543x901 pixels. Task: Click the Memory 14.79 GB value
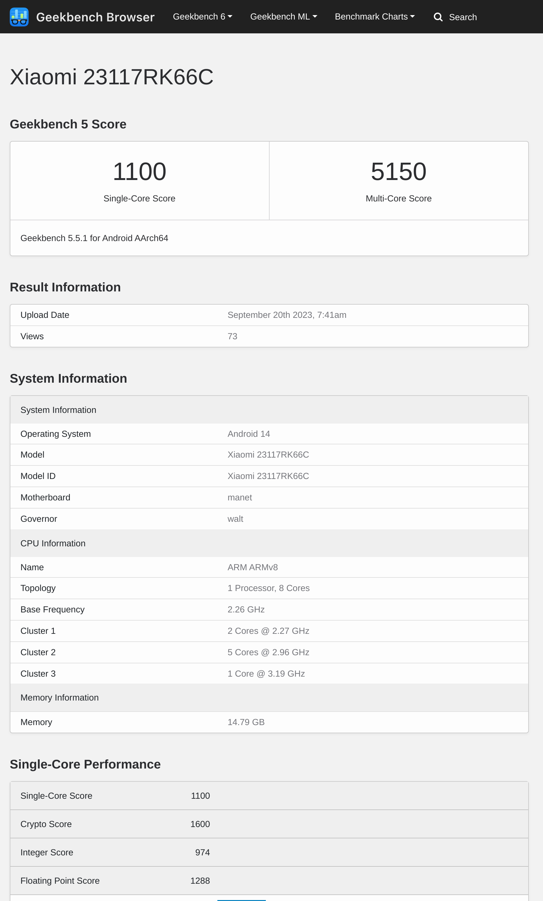(246, 722)
